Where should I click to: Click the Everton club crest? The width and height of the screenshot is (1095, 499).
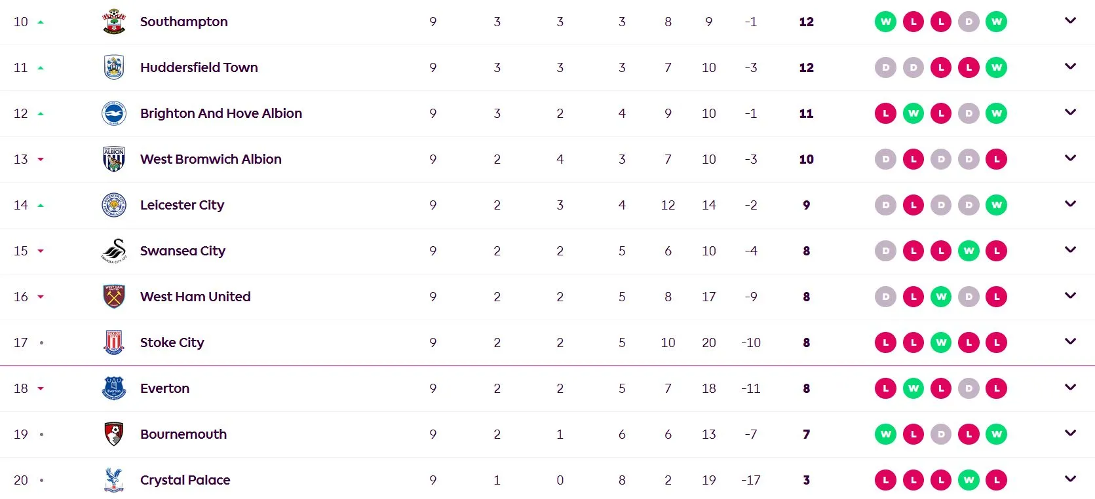click(x=114, y=388)
